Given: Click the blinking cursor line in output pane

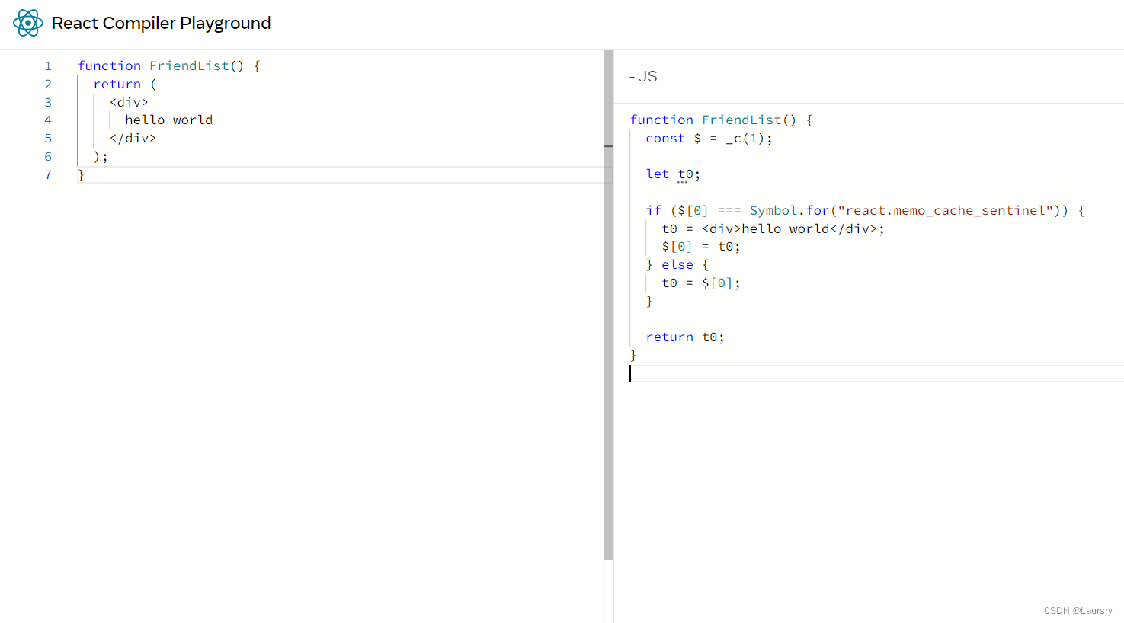Looking at the screenshot, I should click(x=630, y=373).
